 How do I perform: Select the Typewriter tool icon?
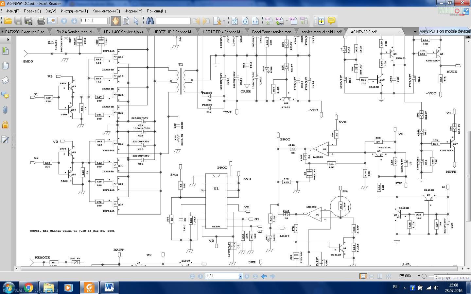point(321,21)
